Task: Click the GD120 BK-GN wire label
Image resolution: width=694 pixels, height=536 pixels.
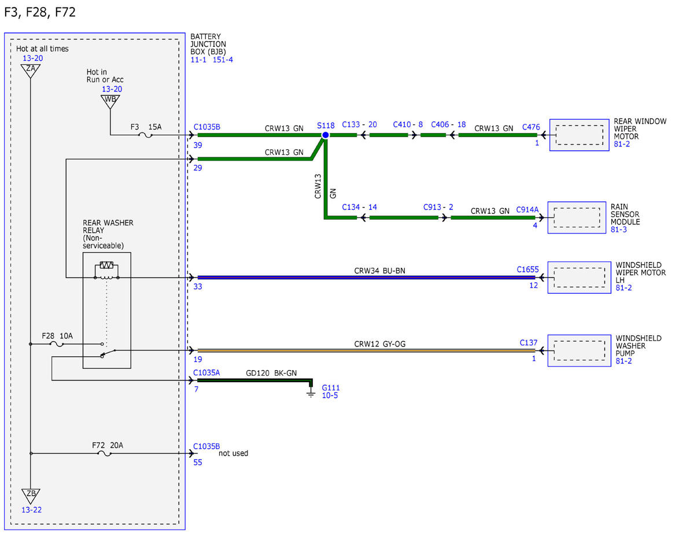Action: pos(271,374)
